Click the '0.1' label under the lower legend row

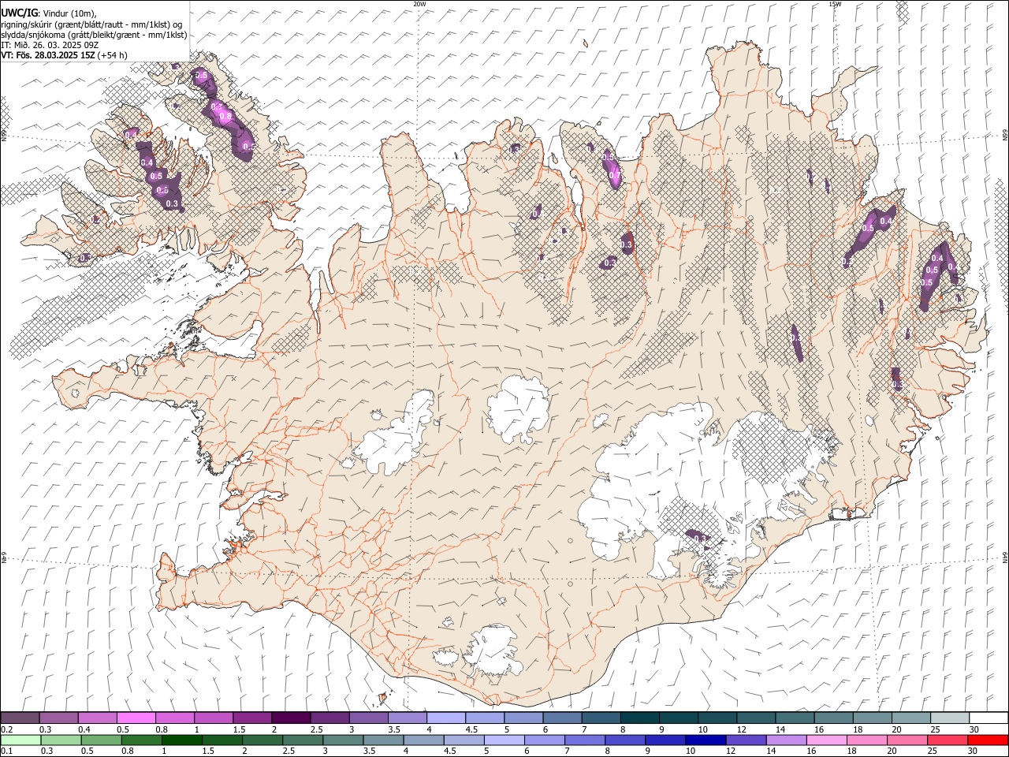(x=7, y=751)
